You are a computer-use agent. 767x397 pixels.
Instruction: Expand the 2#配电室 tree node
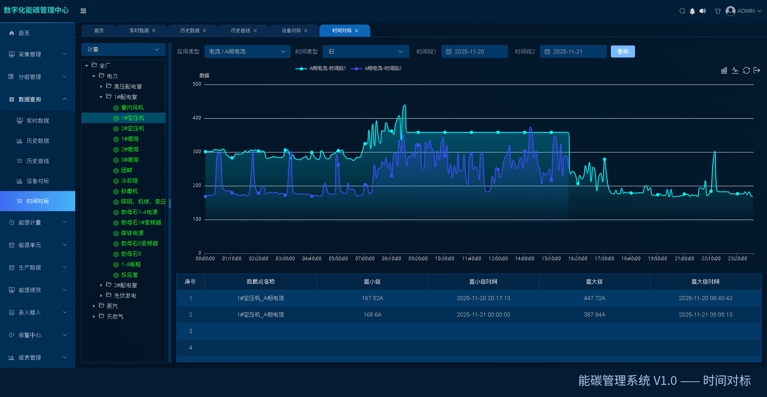coord(101,285)
